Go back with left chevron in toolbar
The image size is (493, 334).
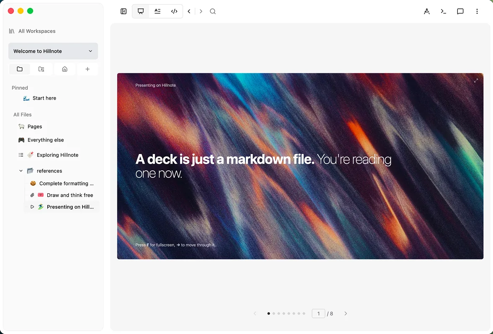pyautogui.click(x=189, y=11)
